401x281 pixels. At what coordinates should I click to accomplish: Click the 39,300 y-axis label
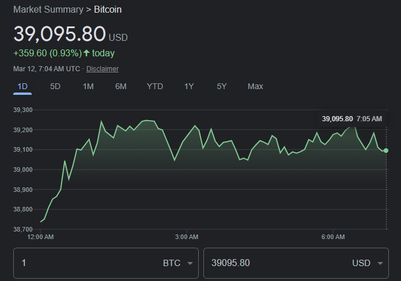pyautogui.click(x=23, y=110)
